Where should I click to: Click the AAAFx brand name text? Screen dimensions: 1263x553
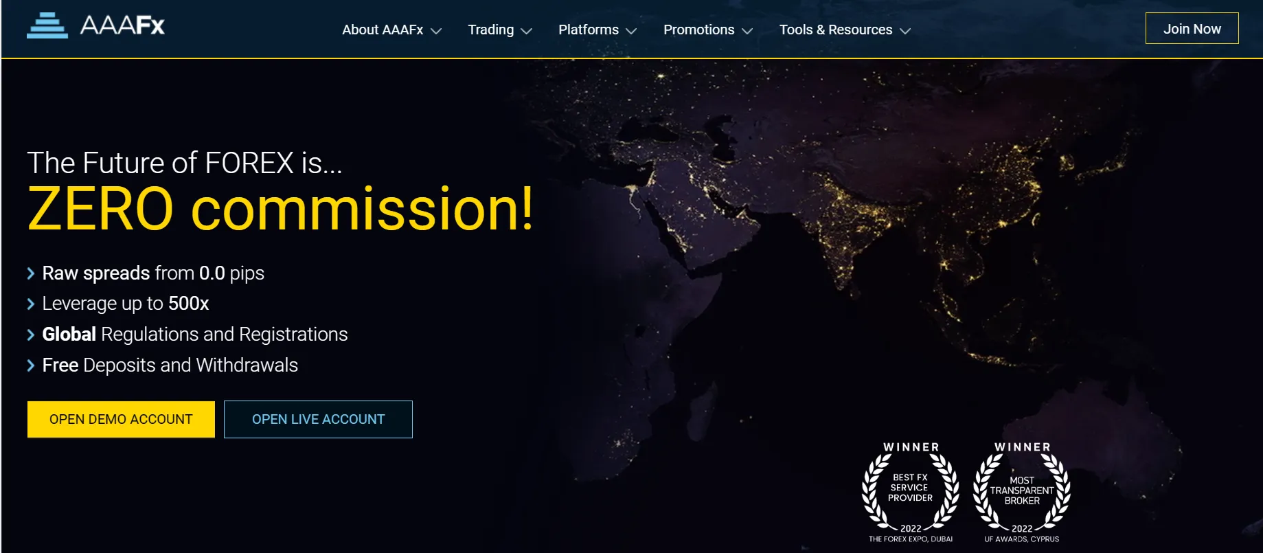[x=122, y=25]
